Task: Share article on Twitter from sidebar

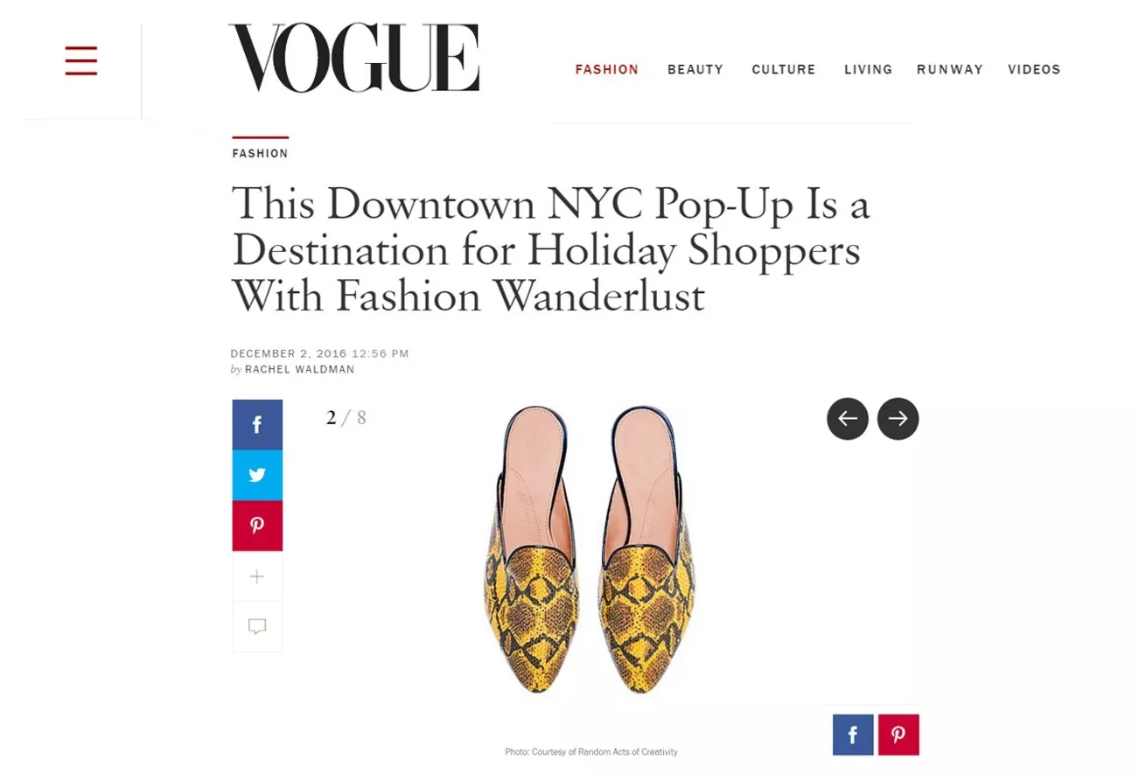Action: click(x=257, y=475)
